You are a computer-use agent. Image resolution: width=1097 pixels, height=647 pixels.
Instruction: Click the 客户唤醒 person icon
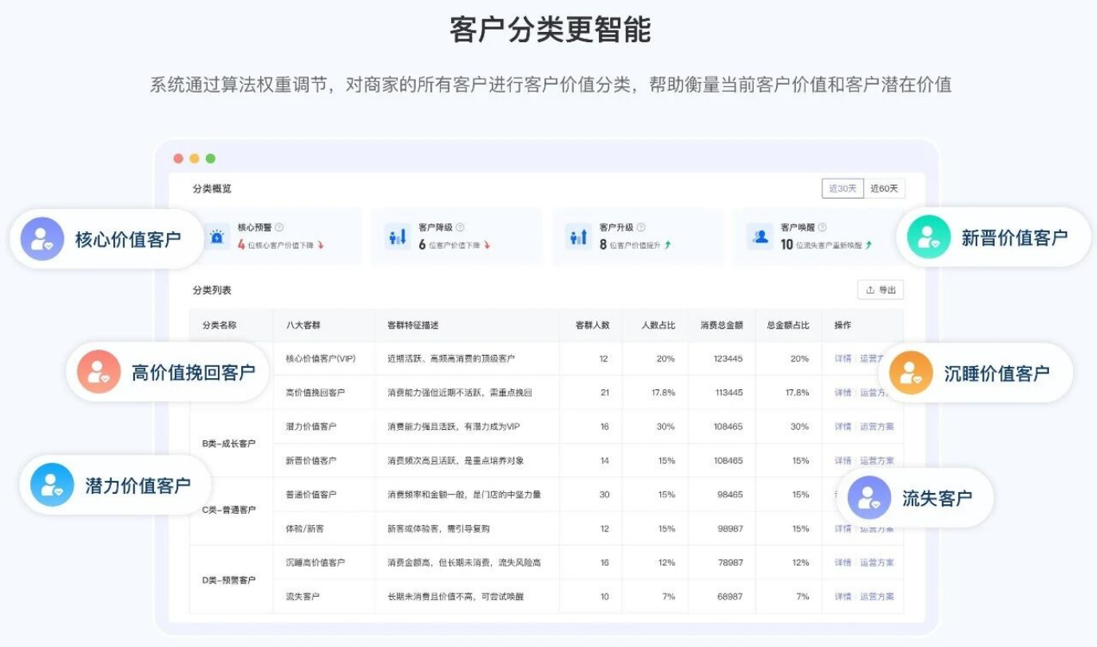(x=759, y=237)
